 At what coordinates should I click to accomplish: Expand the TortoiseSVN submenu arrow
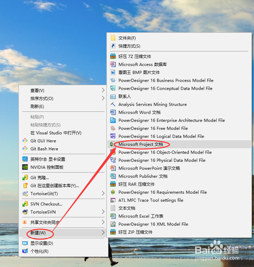(x=103, y=212)
